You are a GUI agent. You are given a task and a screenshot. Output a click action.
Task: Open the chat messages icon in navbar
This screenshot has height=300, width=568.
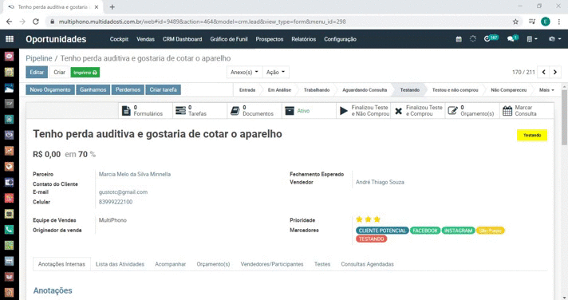coord(513,38)
